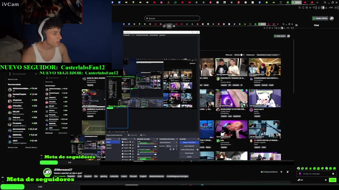Image resolution: width=339 pixels, height=190 pixels.
Task: Mute the audio channel in the OBS mixer
Action: point(138,146)
